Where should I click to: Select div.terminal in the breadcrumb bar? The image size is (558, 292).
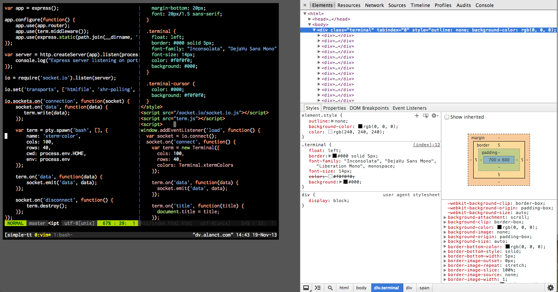click(386, 288)
